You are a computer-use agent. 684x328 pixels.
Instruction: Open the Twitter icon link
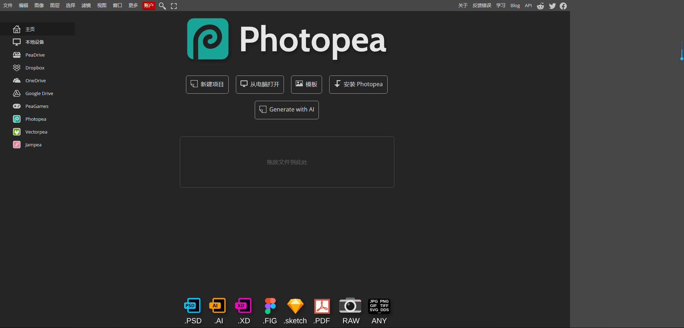click(552, 6)
